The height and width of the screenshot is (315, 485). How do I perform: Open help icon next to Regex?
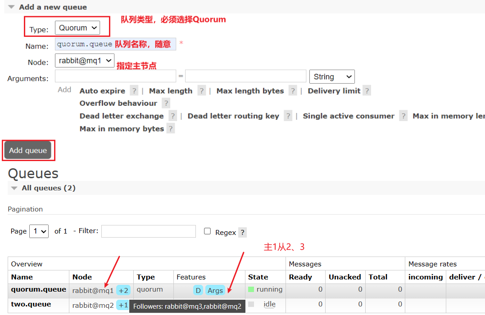[243, 233]
